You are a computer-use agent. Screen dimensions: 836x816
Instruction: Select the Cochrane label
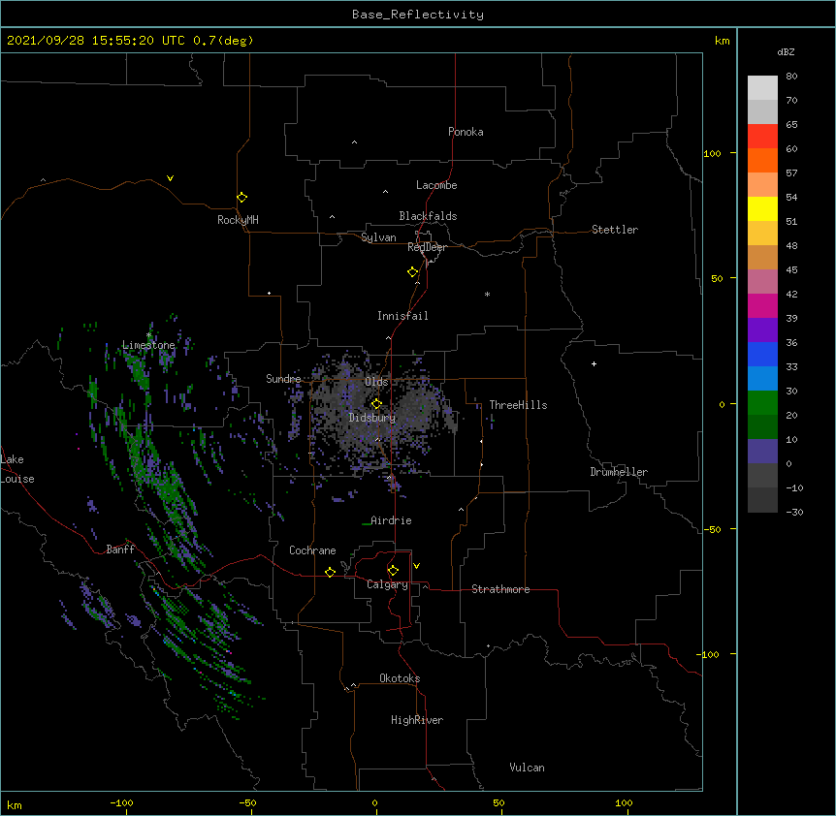point(312,550)
